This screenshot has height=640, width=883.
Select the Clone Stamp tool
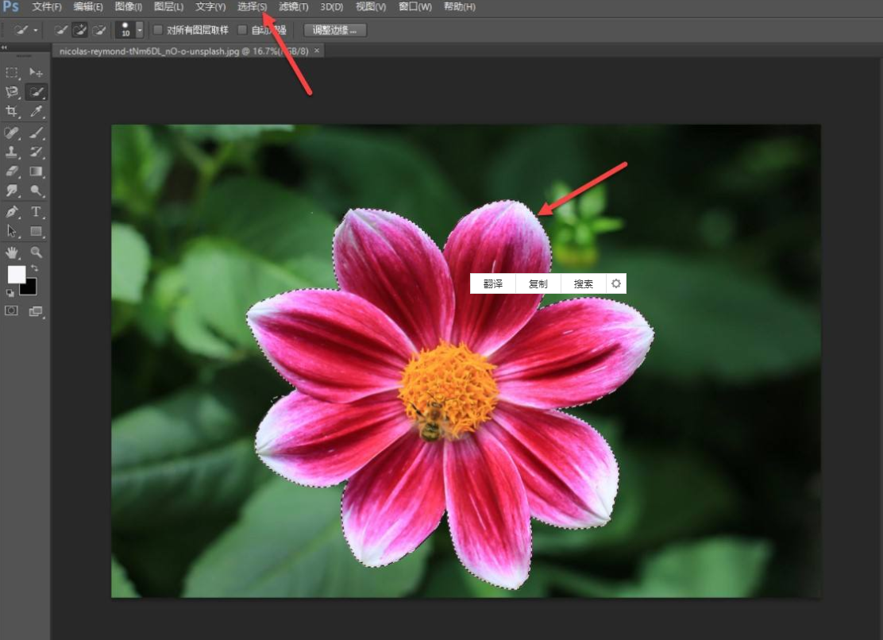pyautogui.click(x=12, y=152)
